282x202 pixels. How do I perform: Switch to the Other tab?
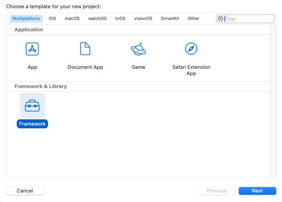tap(193, 19)
